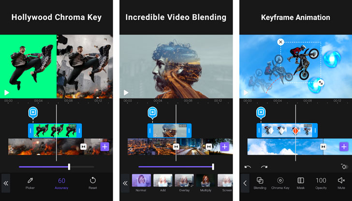Click left trim handle of portrait clip

pos(150,130)
